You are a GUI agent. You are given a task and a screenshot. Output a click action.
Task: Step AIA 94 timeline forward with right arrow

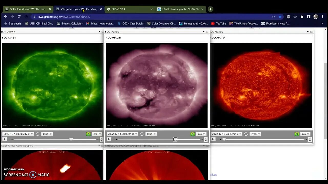pyautogui.click(x=98, y=139)
